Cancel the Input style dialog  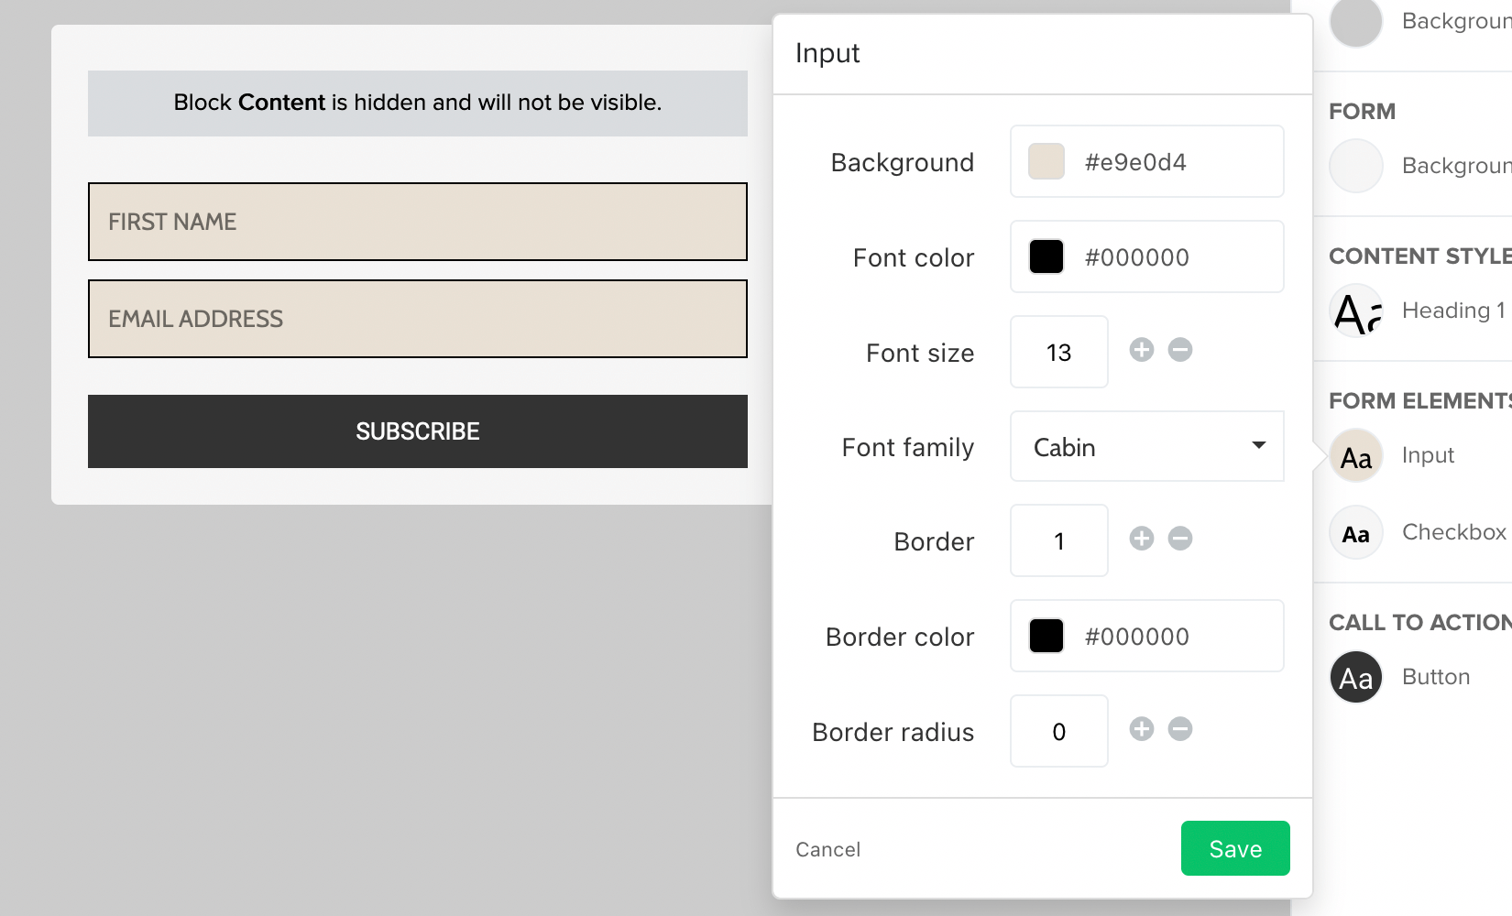(827, 849)
